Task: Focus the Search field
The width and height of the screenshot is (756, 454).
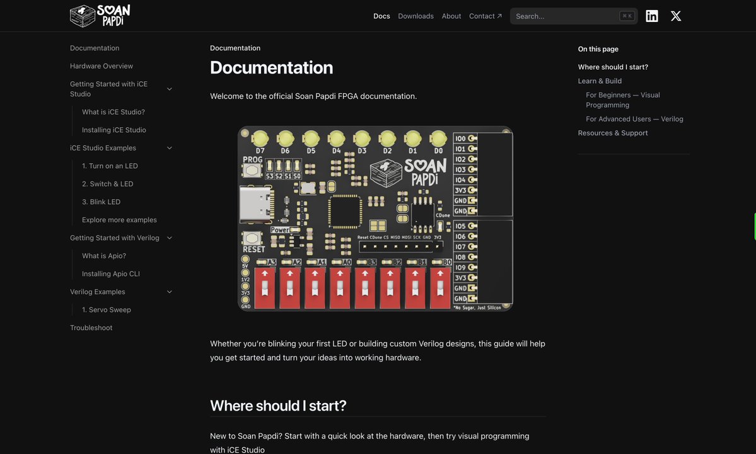Action: click(x=574, y=16)
